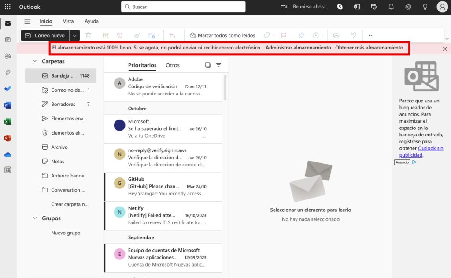Open OneDrive cloud icon in sidebar
This screenshot has height=278, width=451.
[x=8, y=155]
